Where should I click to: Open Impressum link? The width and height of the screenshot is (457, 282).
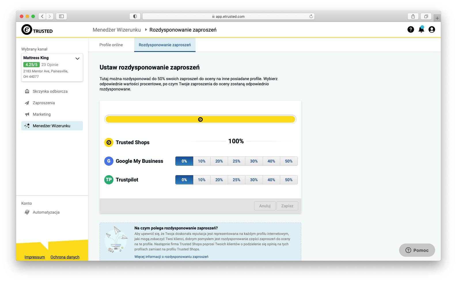(x=35, y=257)
